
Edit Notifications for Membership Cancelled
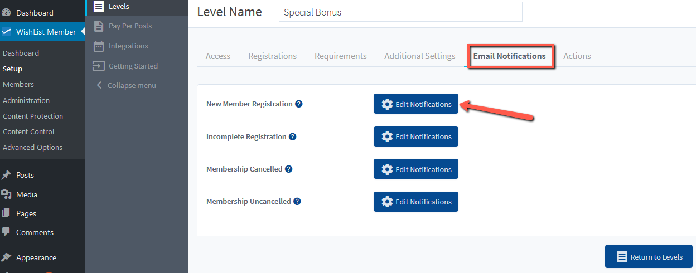pyautogui.click(x=416, y=169)
